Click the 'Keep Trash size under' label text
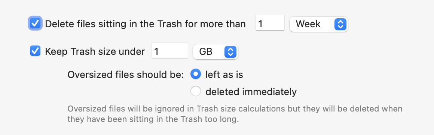This screenshot has height=135, width=434. point(95,51)
